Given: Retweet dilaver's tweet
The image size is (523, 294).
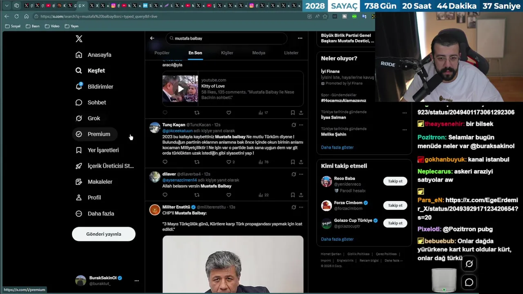Looking at the screenshot, I should 197,195.
